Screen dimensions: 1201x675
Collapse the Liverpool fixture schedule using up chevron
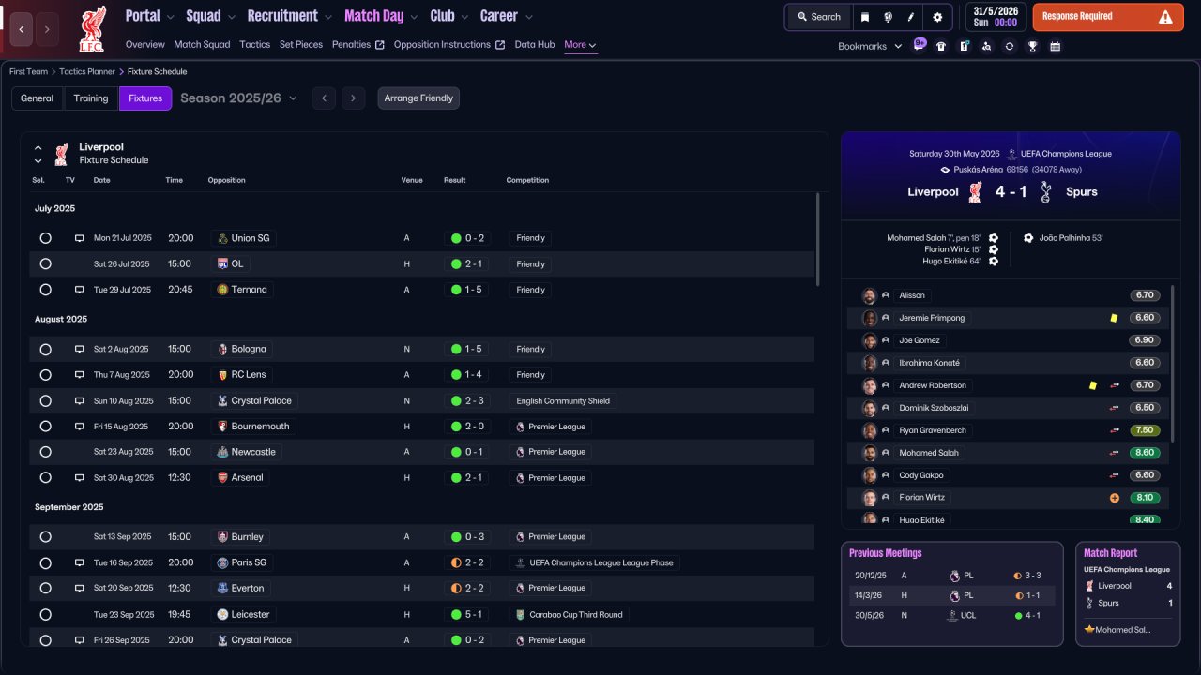coord(38,148)
